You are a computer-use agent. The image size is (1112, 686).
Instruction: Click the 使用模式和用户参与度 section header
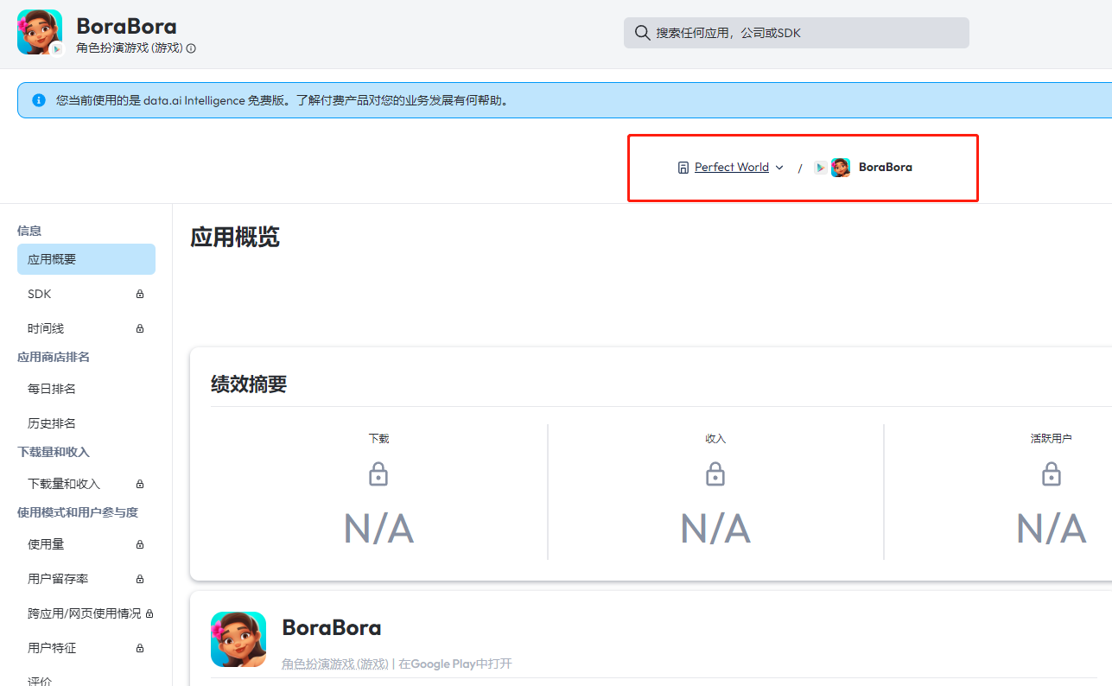click(78, 512)
